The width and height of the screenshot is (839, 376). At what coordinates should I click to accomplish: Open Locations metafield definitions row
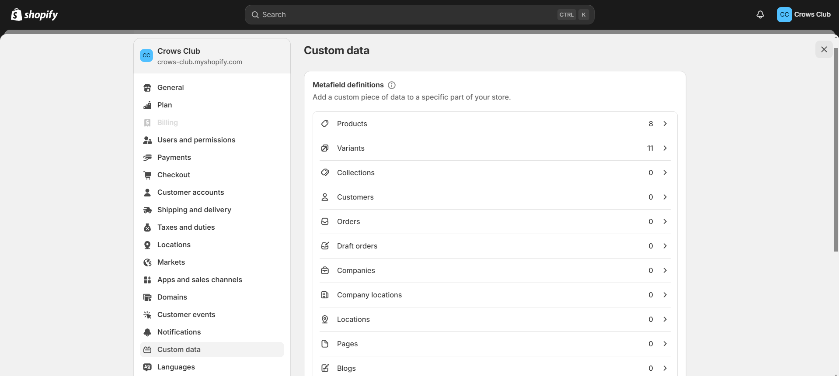[x=495, y=319]
